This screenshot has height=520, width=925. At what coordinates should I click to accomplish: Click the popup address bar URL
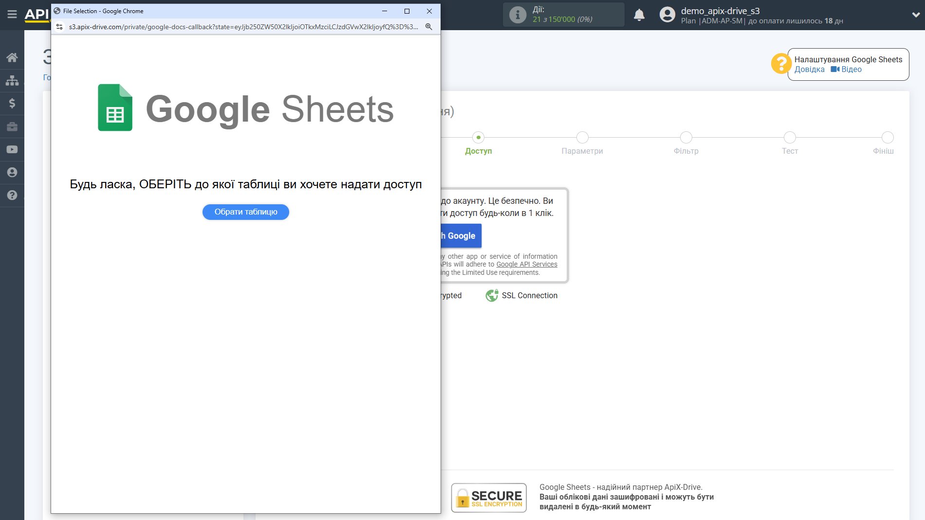click(243, 27)
